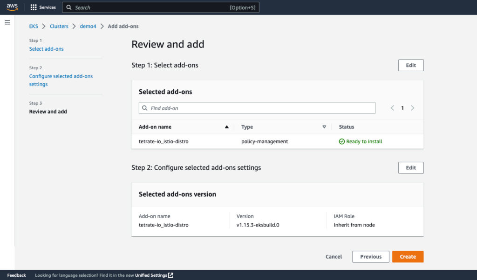The image size is (477, 280).
Task: Open the hamburger side navigation menu
Action: (7, 22)
